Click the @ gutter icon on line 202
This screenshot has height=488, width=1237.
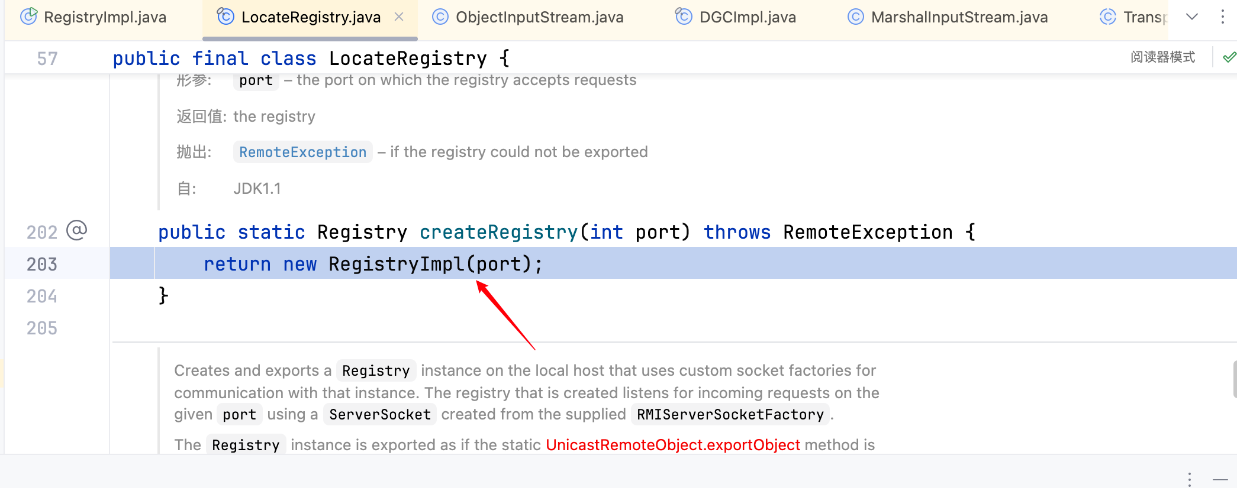(76, 230)
